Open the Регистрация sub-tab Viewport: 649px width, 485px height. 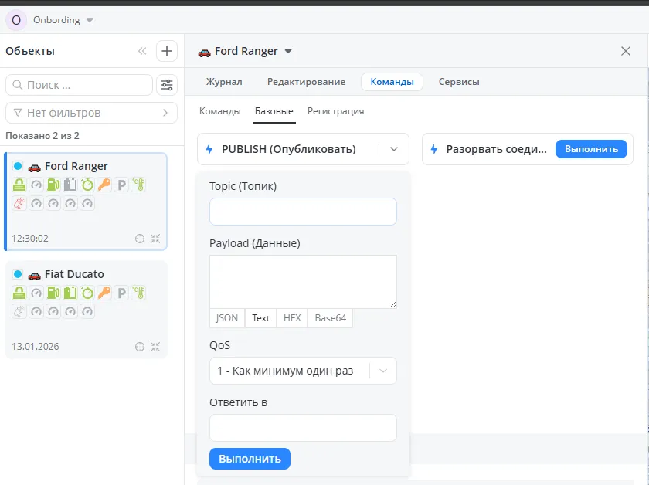335,111
